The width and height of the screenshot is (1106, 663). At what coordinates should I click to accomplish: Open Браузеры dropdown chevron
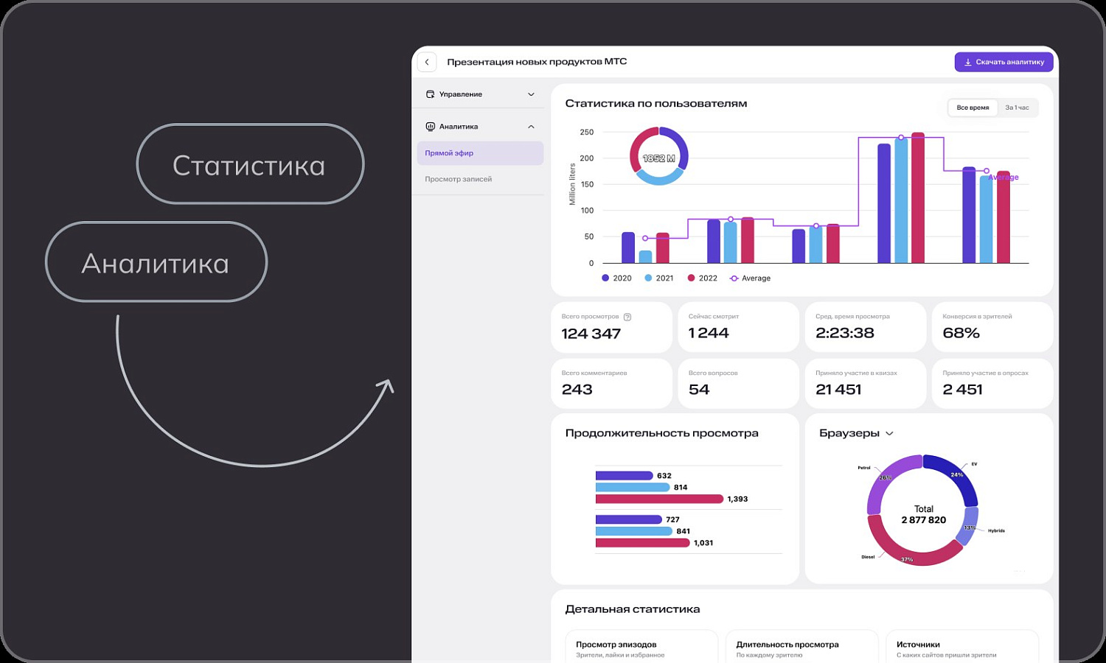click(x=889, y=434)
